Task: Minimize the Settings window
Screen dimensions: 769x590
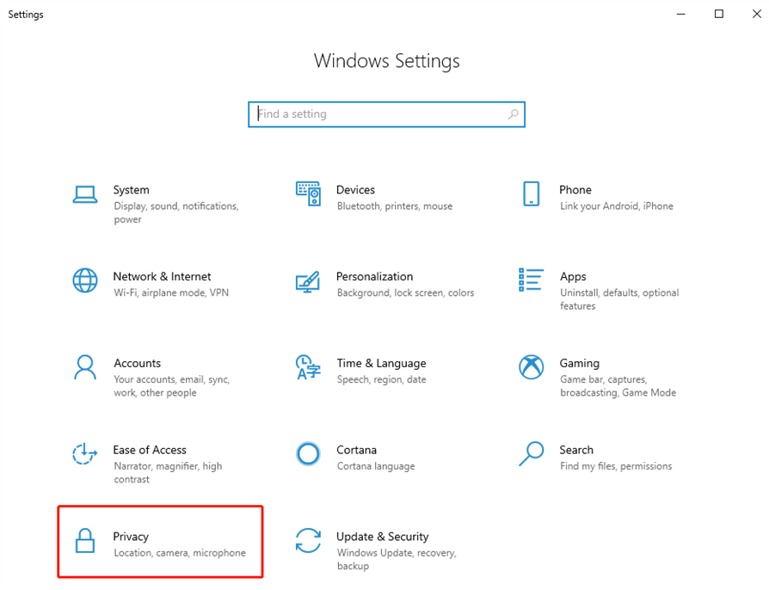Action: (680, 15)
